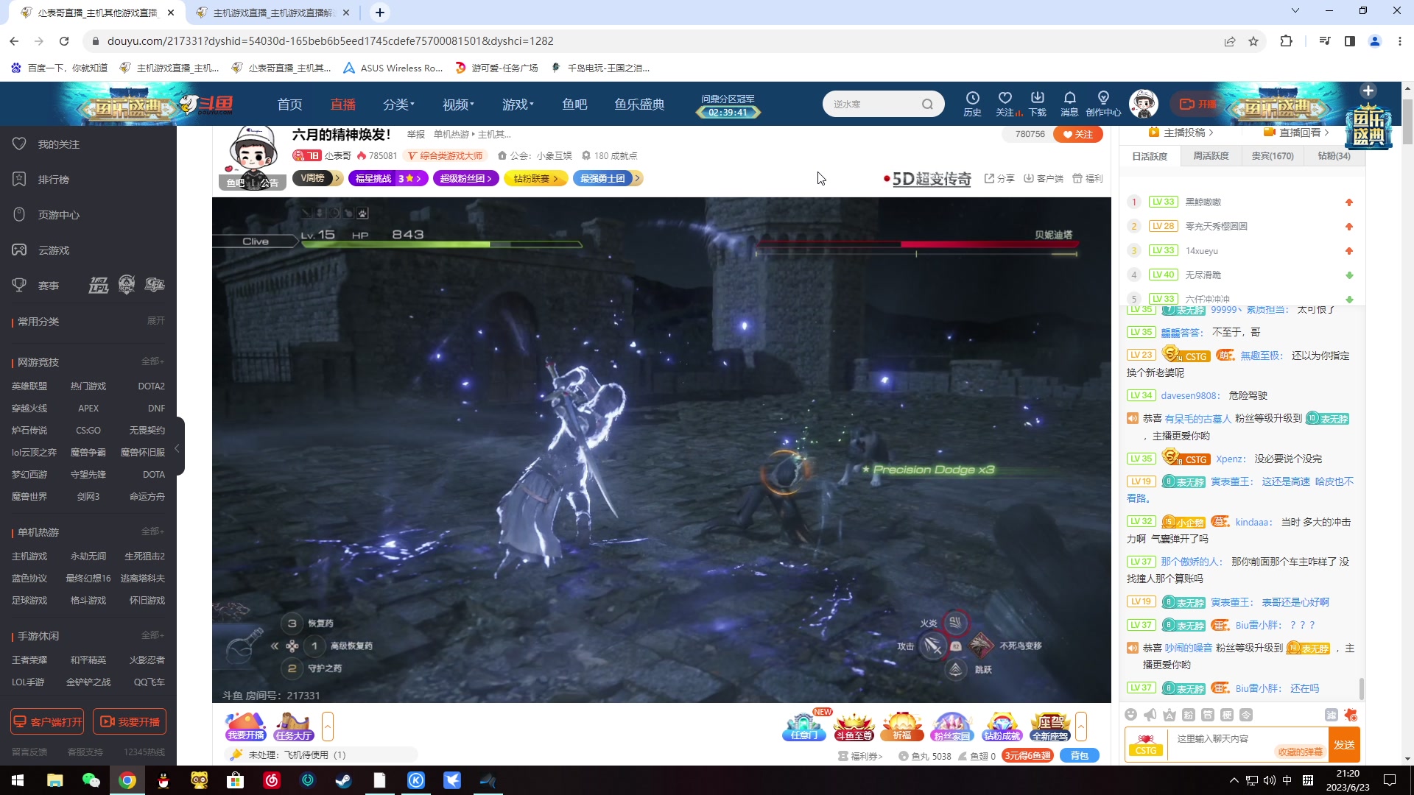Open the 3元得6鱼翅 offer
This screenshot has height=795, width=1414.
point(1027,756)
